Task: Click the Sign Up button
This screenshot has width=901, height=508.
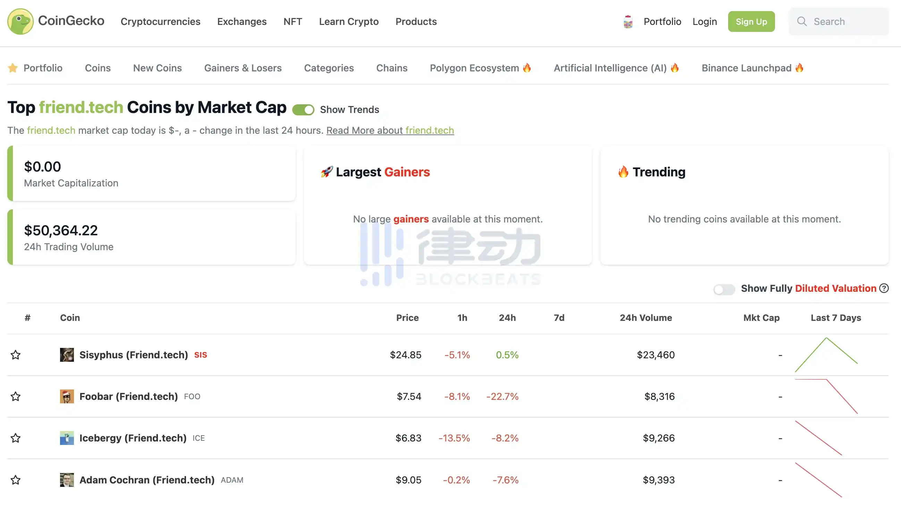Action: point(751,21)
